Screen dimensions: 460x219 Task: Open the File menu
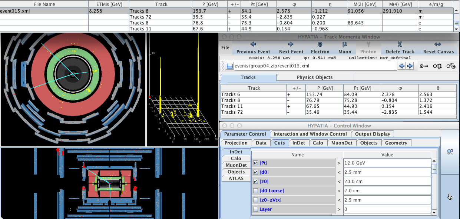tap(225, 48)
